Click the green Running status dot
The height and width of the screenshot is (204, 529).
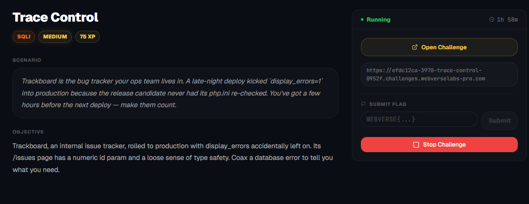point(362,19)
